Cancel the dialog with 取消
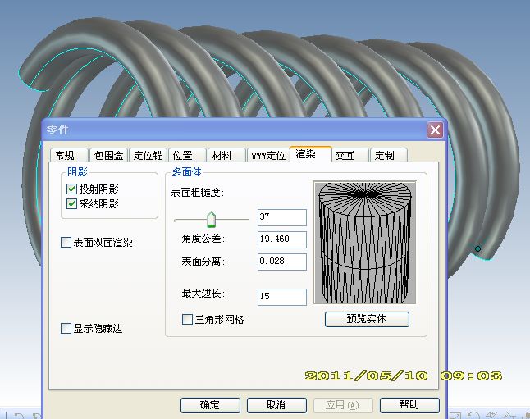This screenshot has height=419, width=530. coord(276,405)
